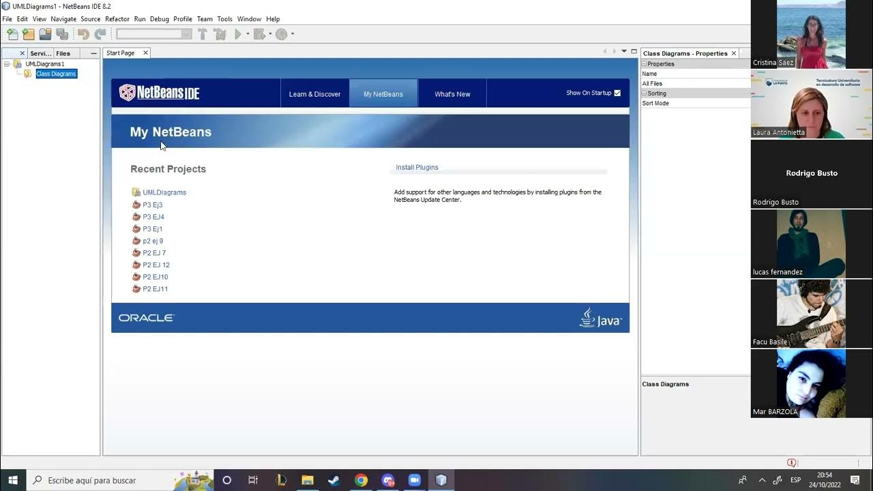
Task: Maximize the editor window icon
Action: click(634, 52)
